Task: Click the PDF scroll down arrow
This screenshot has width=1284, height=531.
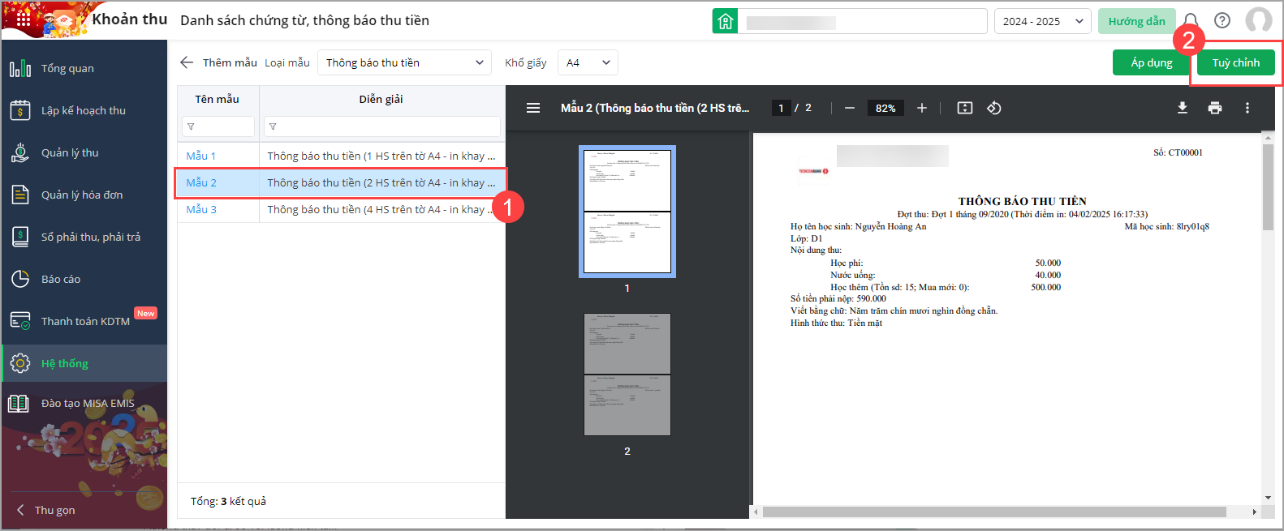Action: [x=1268, y=498]
